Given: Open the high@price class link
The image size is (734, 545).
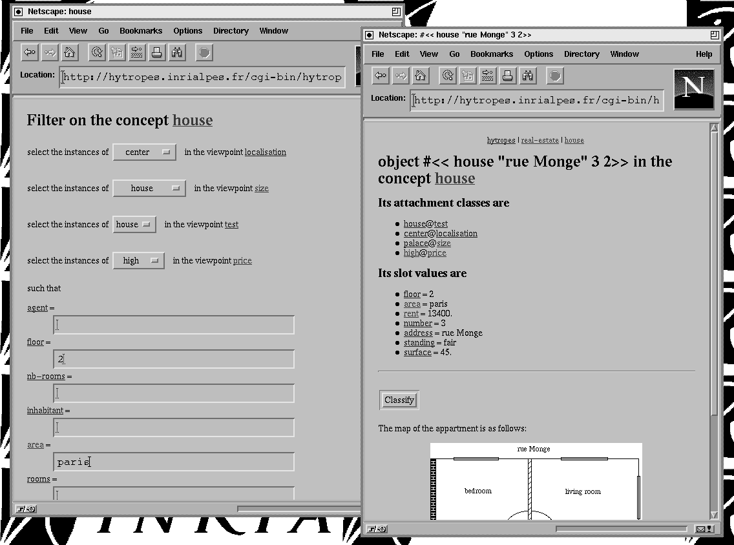Looking at the screenshot, I should click(425, 253).
